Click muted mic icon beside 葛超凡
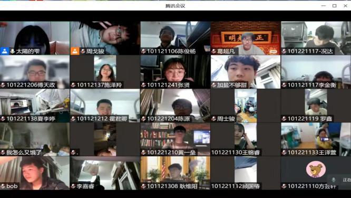Viewport: 351px width, 198px height. [214, 51]
